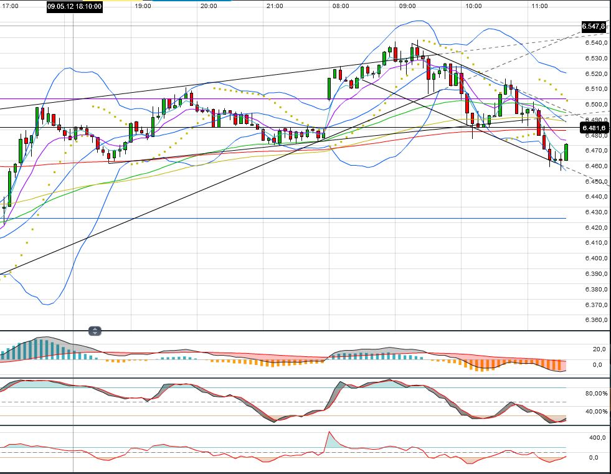Screen dimensions: 611x474
Task: Click the 6.440,0 price axis label
Action: pos(596,197)
